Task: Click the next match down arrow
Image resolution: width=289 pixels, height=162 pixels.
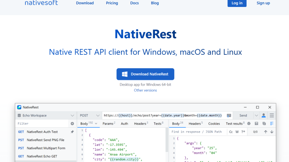Action: tap(272, 132)
